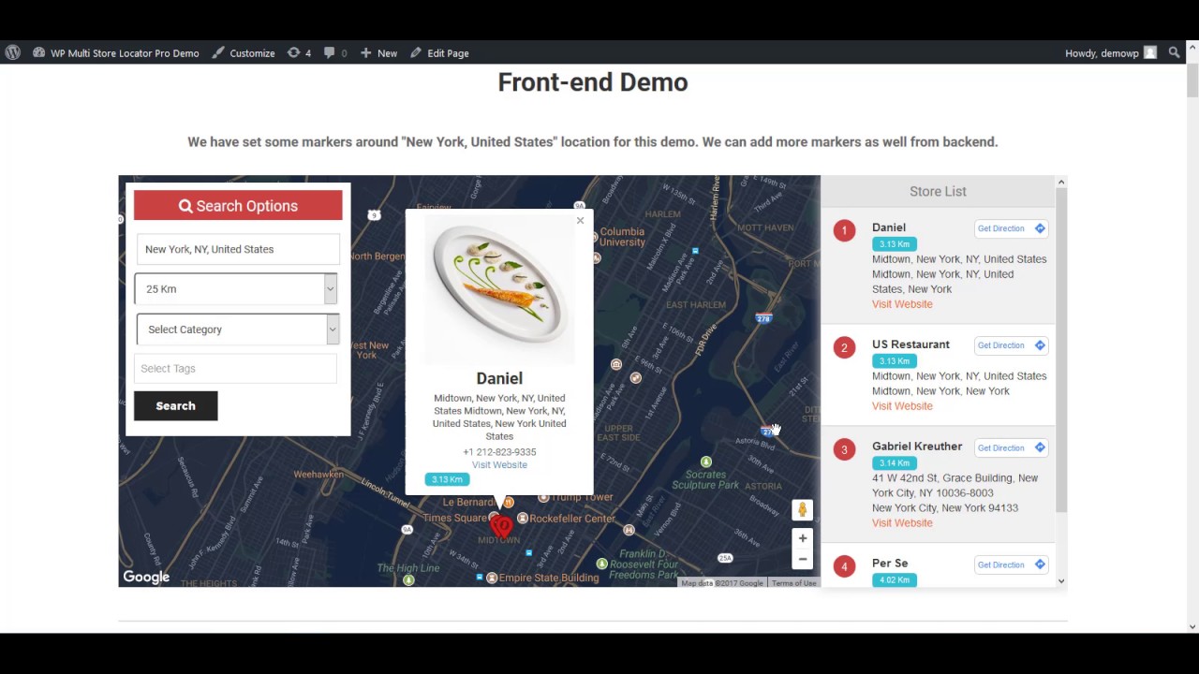This screenshot has height=674, width=1199.
Task: Open Street View pegman icon
Action: pos(802,509)
